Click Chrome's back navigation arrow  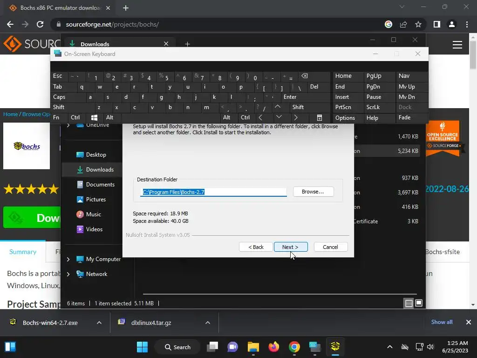[10, 24]
